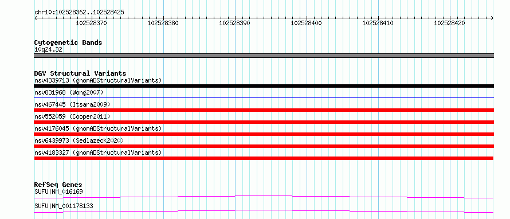
Task: Open the RefSeq Genes track heading
Action: coord(58,185)
